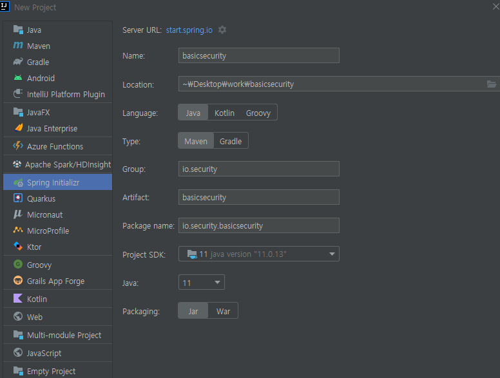Open the start.spring.io link
500x378 pixels.
189,30
